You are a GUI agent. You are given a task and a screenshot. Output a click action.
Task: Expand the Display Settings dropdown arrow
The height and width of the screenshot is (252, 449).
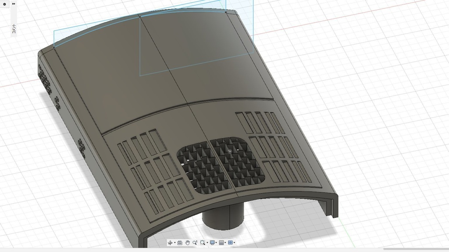[216, 243]
